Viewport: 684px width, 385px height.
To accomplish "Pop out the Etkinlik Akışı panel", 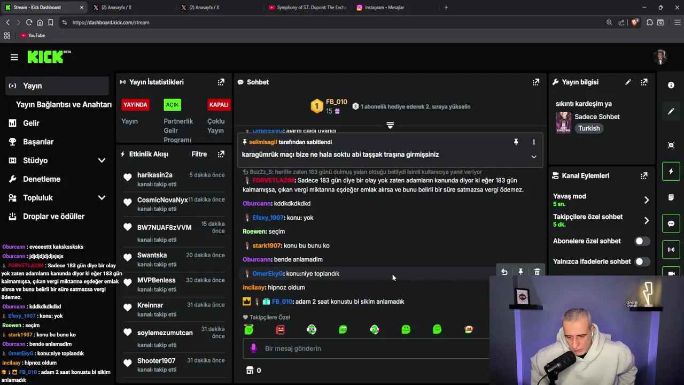I will [x=221, y=154].
